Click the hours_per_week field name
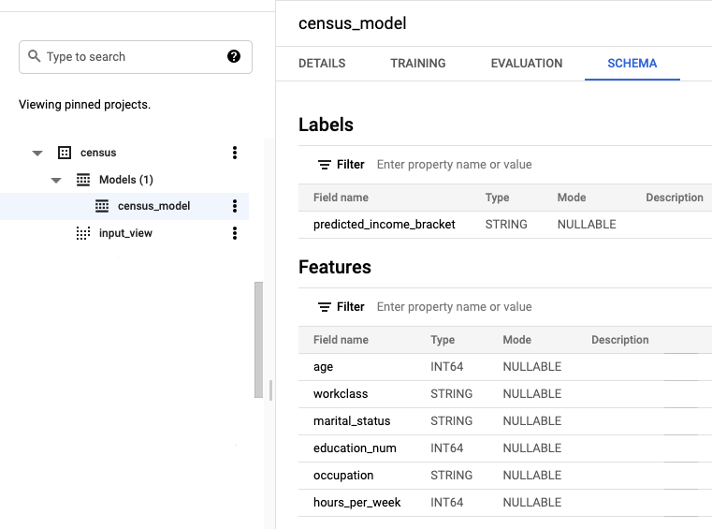 (x=356, y=503)
